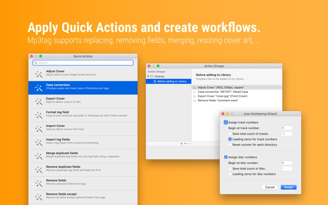Click the plus icon below the Action Groups list
Image resolution: width=328 pixels, height=205 pixels.
[x=181, y=143]
